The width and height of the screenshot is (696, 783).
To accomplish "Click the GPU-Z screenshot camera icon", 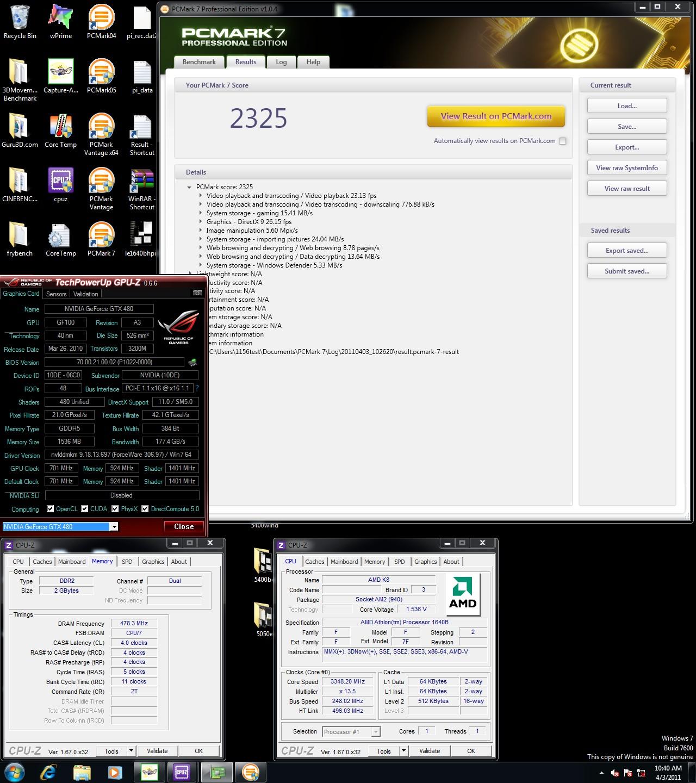I will 197,293.
